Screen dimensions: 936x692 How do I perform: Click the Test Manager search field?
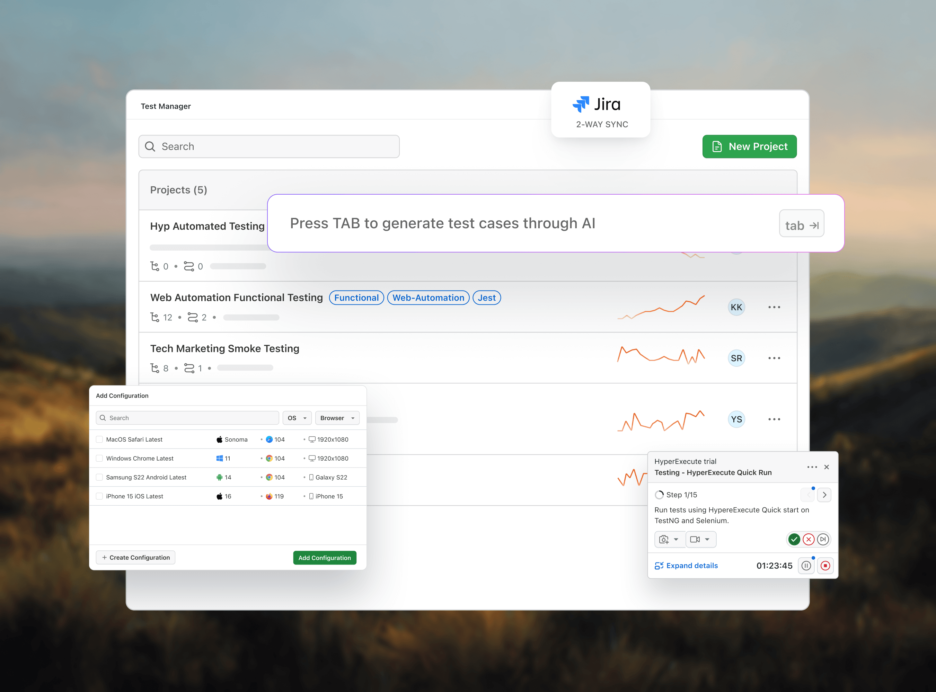pos(269,147)
